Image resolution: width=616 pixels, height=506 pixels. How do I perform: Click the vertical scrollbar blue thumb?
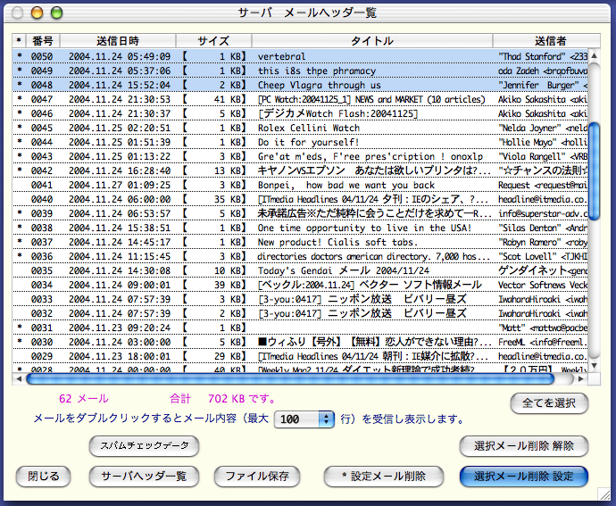[594, 171]
